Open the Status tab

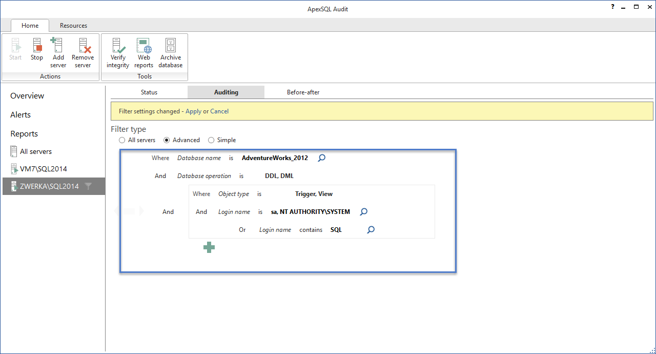click(x=149, y=92)
